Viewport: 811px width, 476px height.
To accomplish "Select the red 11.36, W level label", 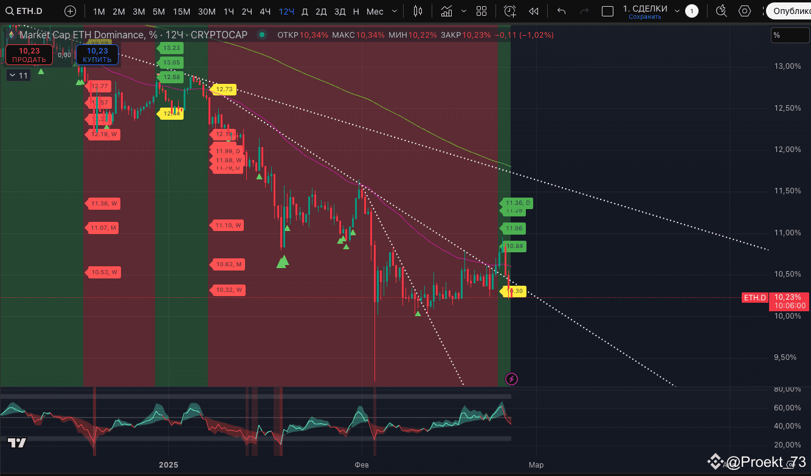I will (x=103, y=204).
